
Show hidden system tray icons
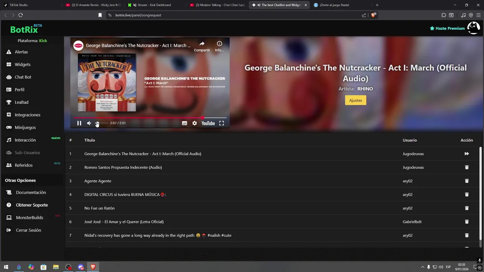click(x=422, y=267)
